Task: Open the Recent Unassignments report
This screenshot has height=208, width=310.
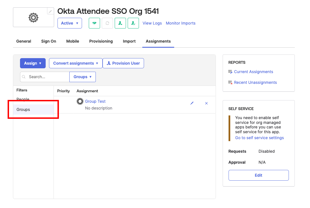Action: point(255,82)
